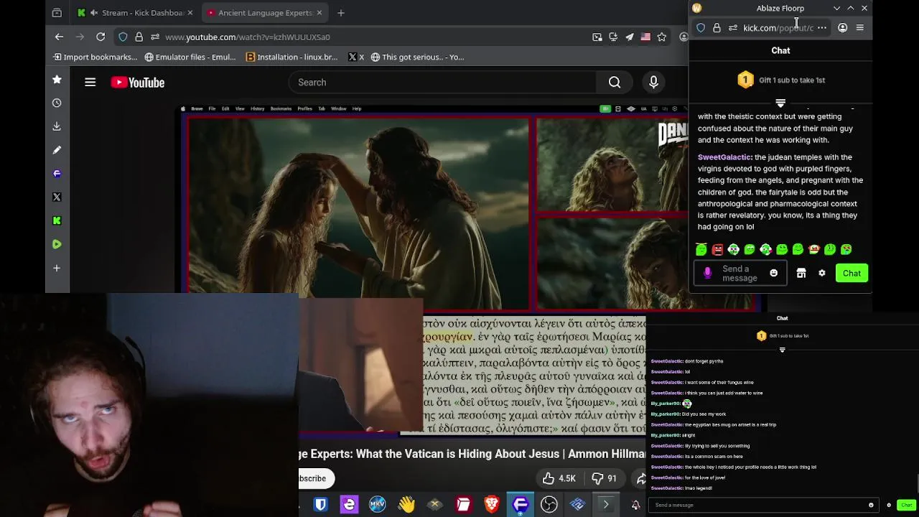Click the US flag extension icon
Screen dimensions: 919x517
pyautogui.click(x=645, y=37)
